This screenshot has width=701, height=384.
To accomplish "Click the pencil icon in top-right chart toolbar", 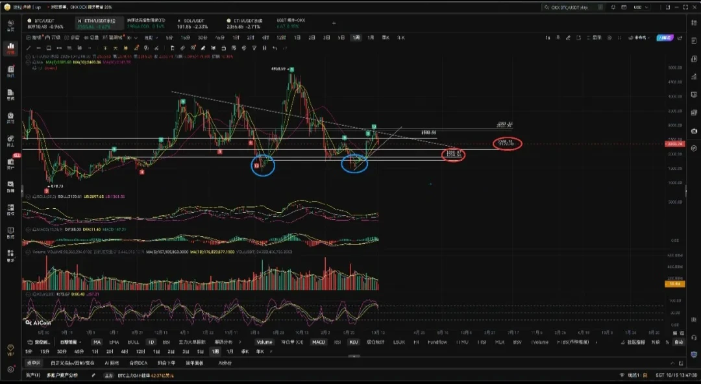I will click(x=568, y=38).
